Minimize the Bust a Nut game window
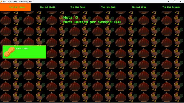Screen dimensions: 184x103 [168, 1]
